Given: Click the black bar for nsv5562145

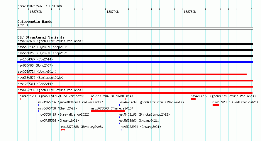Looking at the screenshot, I should click(x=135, y=50).
